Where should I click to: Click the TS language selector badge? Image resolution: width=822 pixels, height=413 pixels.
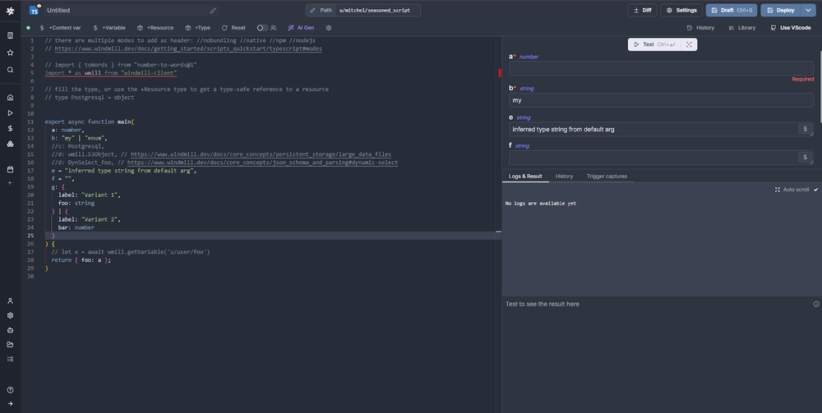click(x=35, y=11)
